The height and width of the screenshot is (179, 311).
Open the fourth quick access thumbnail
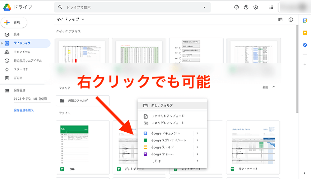click(254, 51)
